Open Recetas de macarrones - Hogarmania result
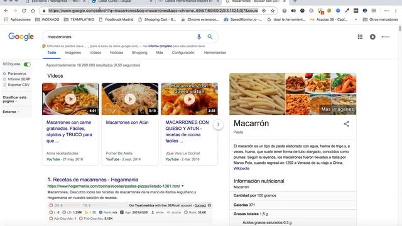This screenshot has height=226, width=402. coord(95,180)
